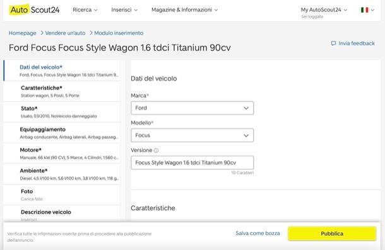Select Motore sidebar section

(x=62, y=154)
